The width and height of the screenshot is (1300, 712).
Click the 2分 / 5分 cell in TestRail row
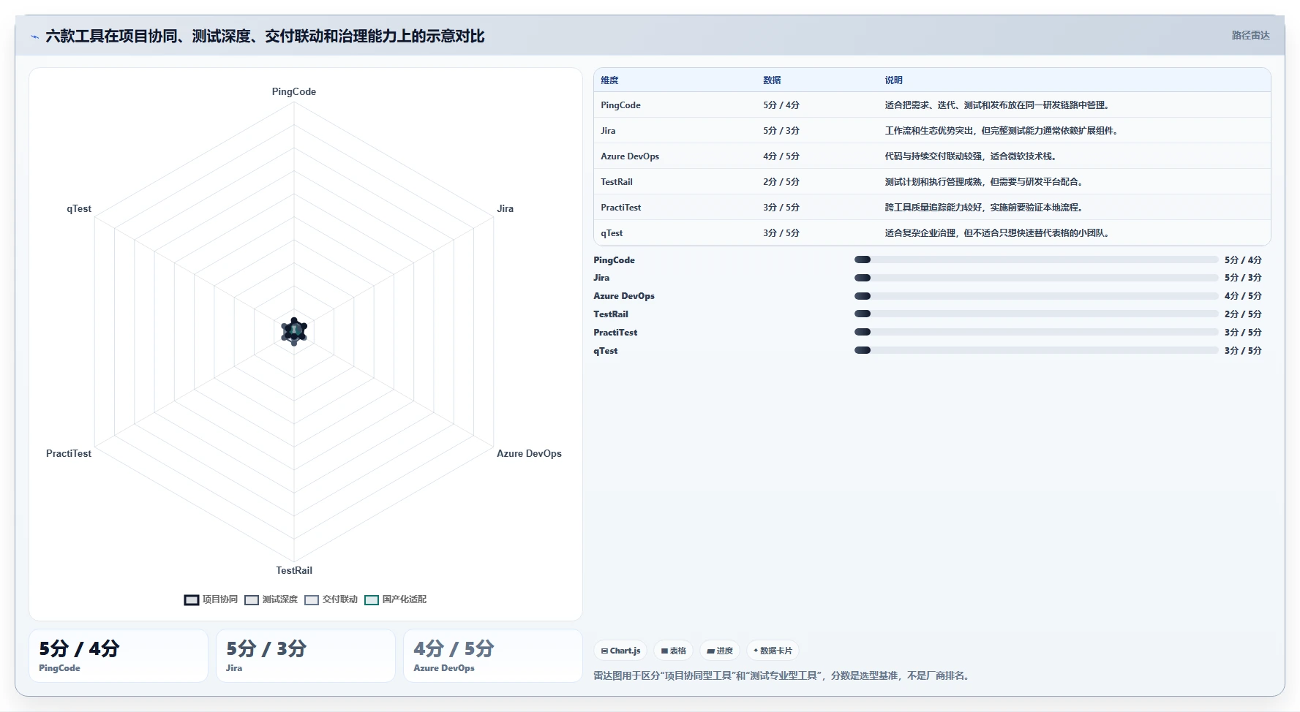click(781, 182)
